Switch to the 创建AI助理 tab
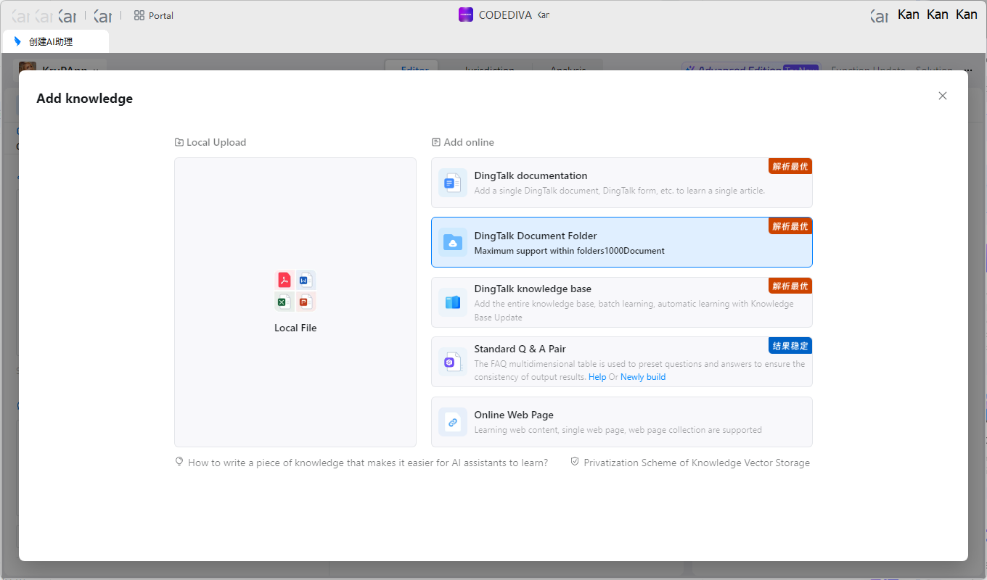987x580 pixels. (x=51, y=42)
